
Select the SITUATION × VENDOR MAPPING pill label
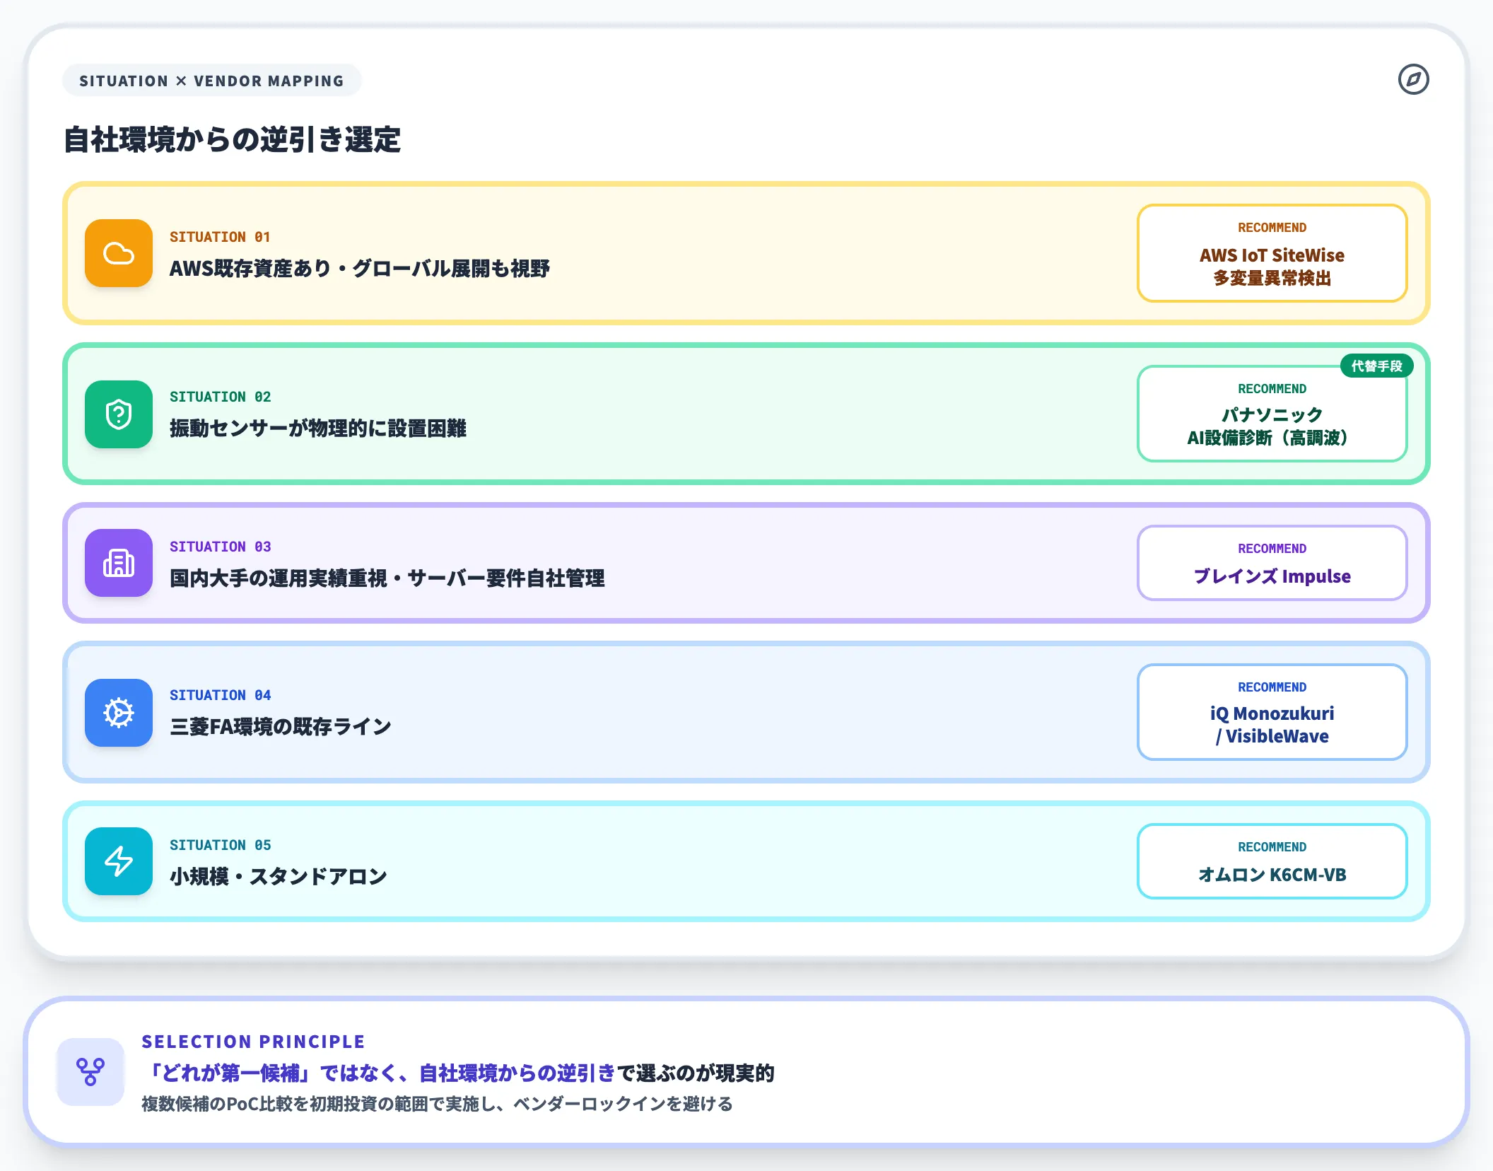pyautogui.click(x=211, y=81)
